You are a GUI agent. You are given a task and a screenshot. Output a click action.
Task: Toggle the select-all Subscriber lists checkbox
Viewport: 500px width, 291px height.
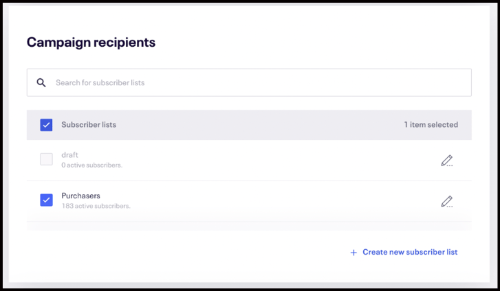[x=46, y=125]
